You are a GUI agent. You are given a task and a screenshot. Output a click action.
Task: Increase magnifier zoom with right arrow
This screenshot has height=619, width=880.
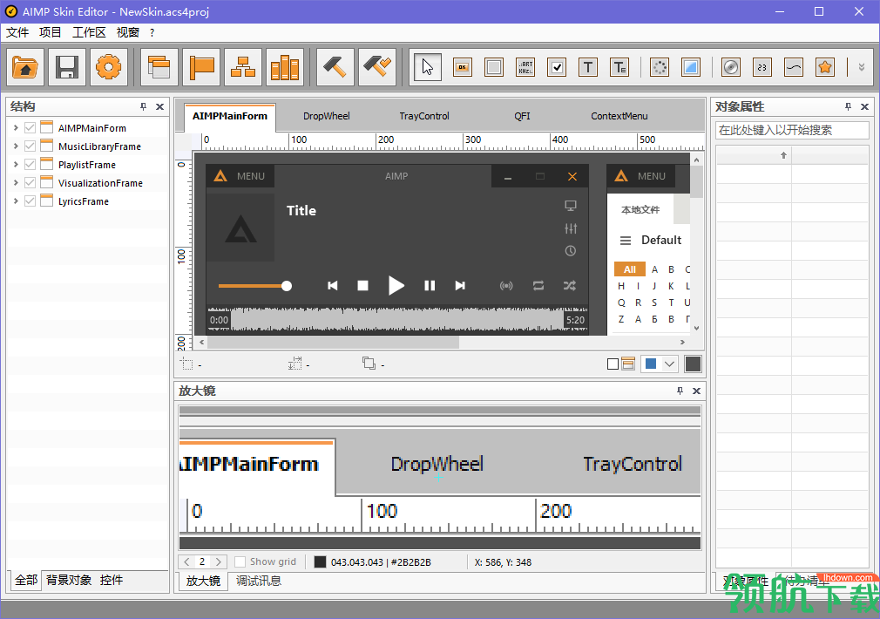click(x=219, y=561)
